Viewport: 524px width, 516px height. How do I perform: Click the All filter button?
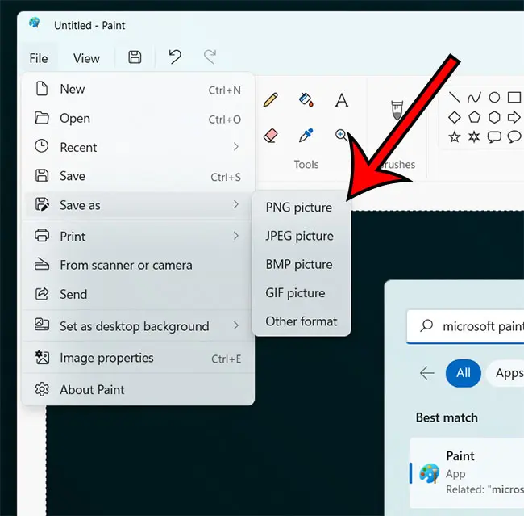click(464, 373)
